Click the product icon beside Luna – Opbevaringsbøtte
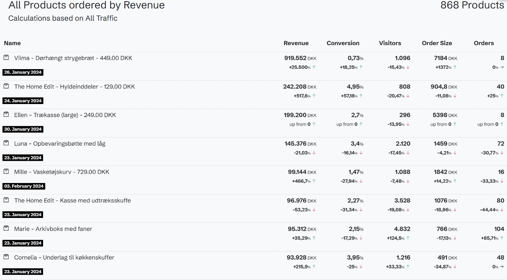Screen dimensions: 507x280 click(x=6, y=143)
